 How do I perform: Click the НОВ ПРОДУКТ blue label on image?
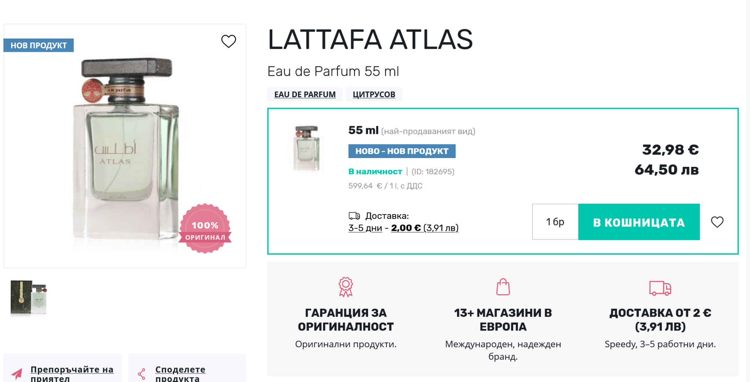[38, 45]
